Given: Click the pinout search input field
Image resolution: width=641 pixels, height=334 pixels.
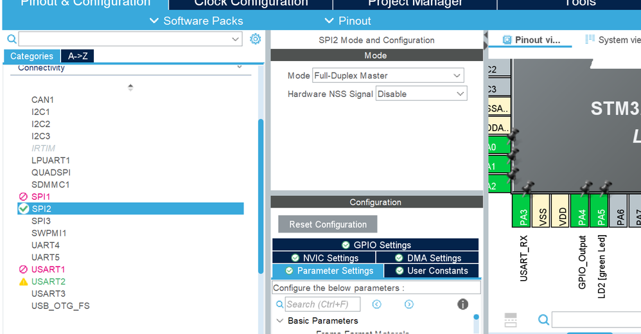Looking at the screenshot, I should pos(597,319).
